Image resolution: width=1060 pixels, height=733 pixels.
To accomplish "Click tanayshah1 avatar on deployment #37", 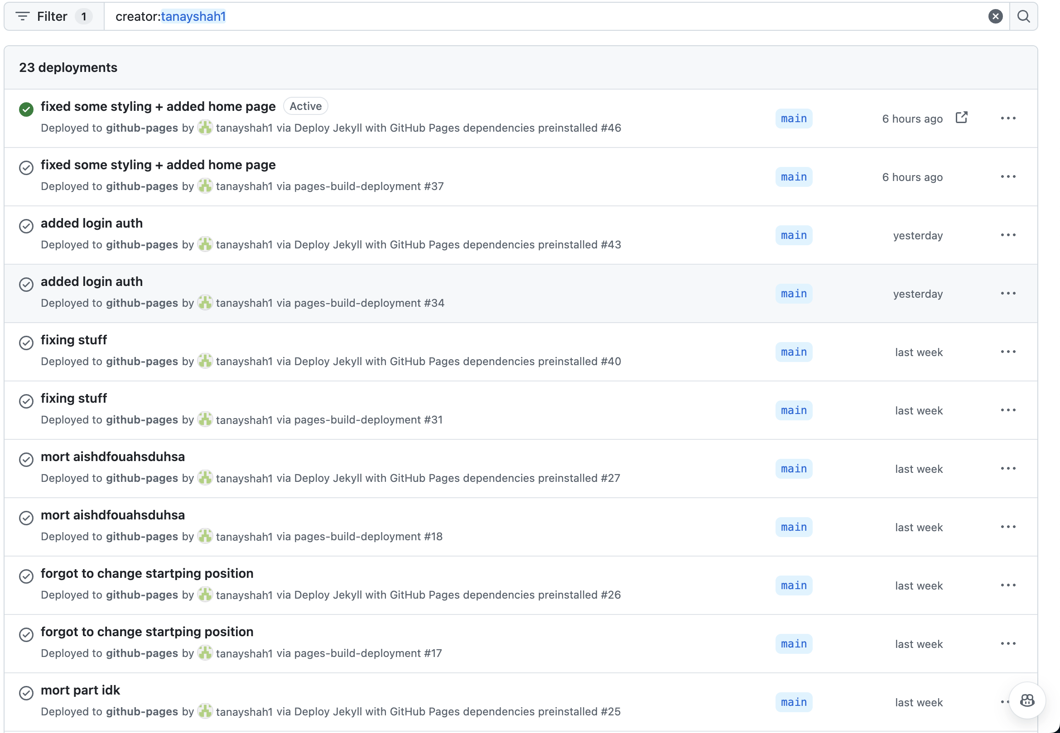I will [205, 186].
